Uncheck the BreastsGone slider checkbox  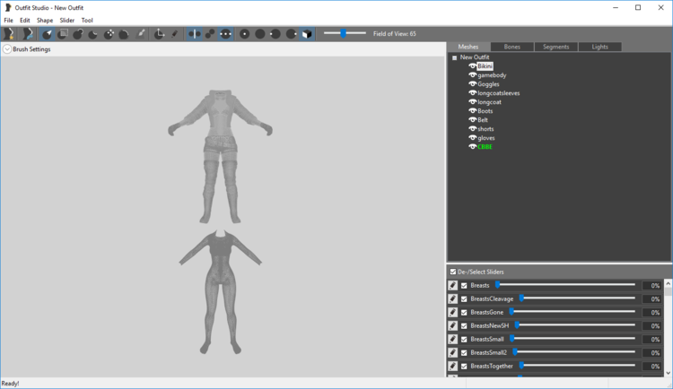click(x=464, y=312)
